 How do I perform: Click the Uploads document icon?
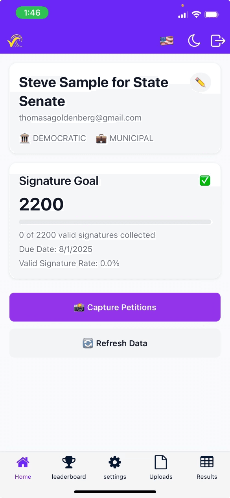coord(161,462)
